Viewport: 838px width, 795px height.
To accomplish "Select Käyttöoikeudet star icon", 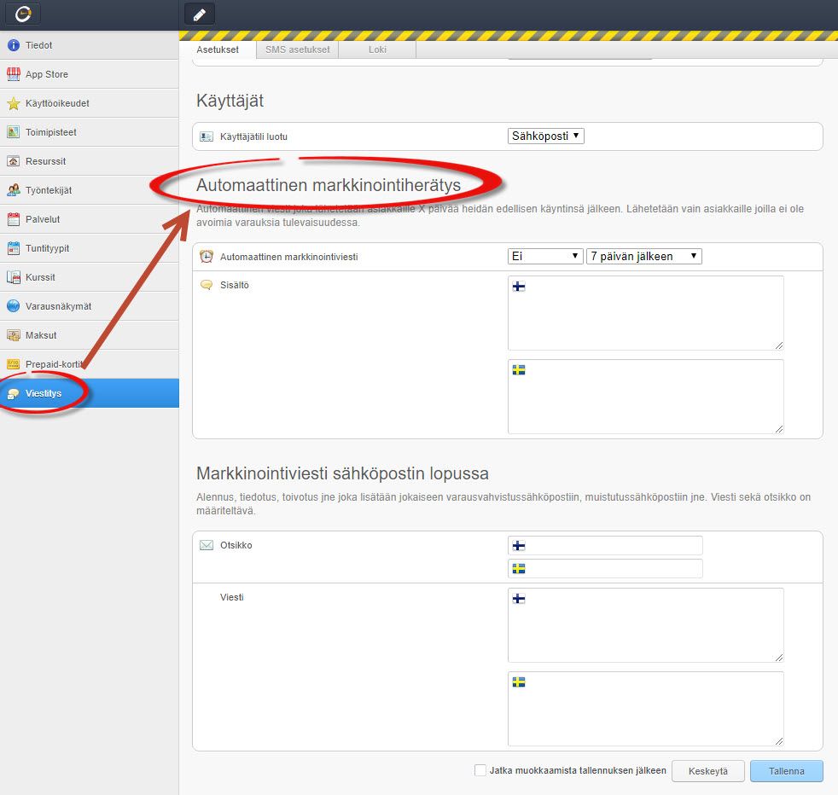I will click(14, 103).
